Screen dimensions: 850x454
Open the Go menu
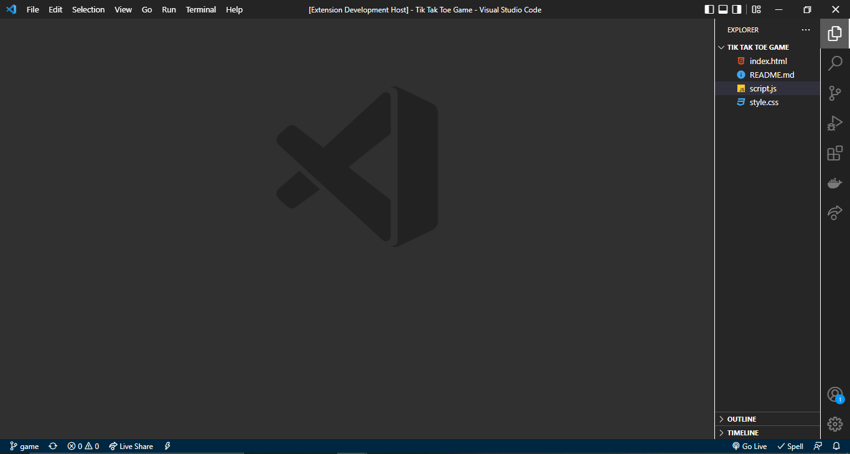pyautogui.click(x=147, y=9)
